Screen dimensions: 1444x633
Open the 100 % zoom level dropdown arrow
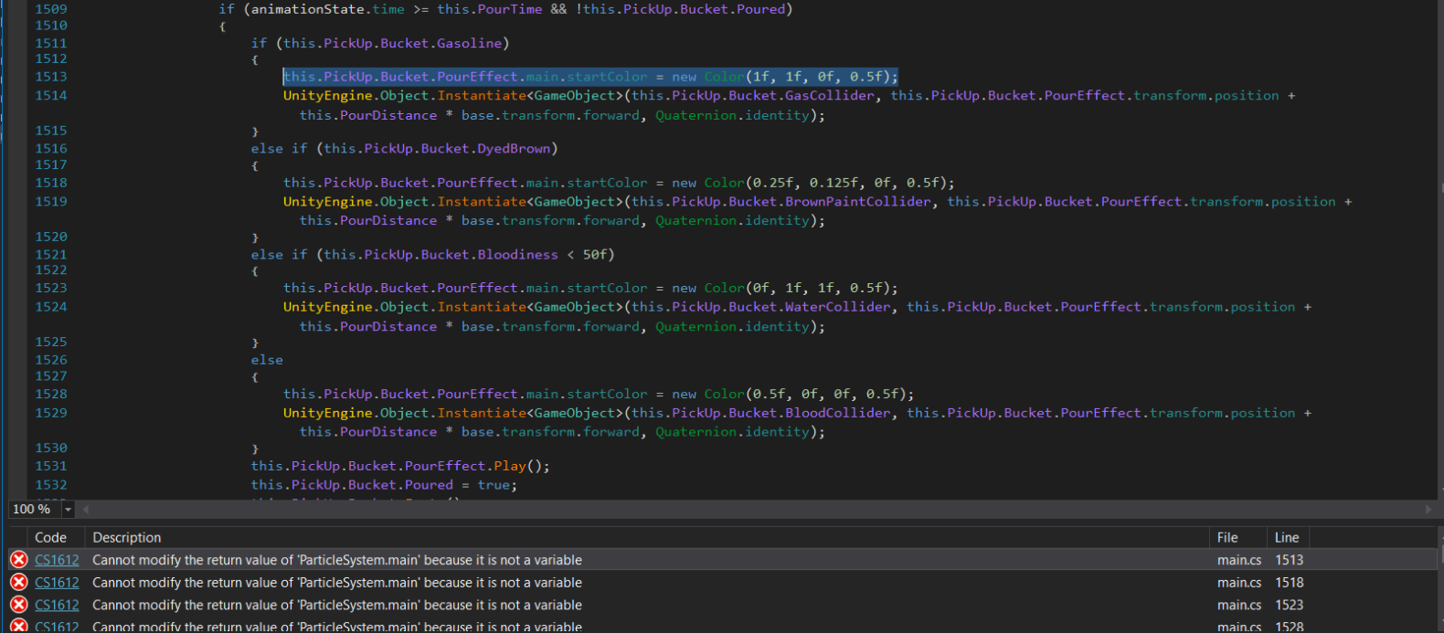pos(68,510)
